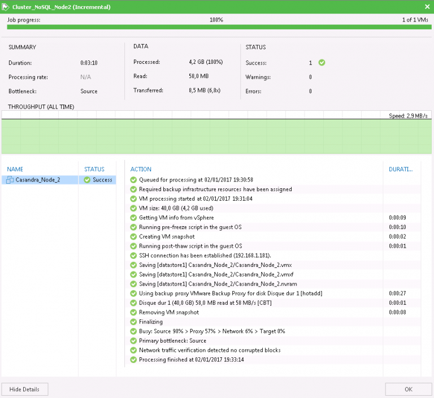This screenshot has height=398, width=434.
Task: Click the check icon beside Creating VM snapshot
Action: (133, 236)
